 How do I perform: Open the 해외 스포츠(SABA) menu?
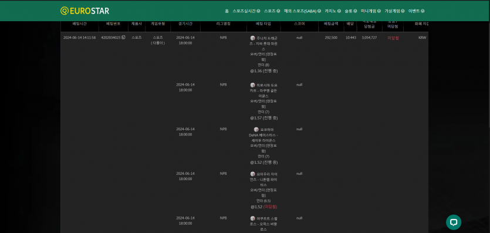tap(302, 11)
